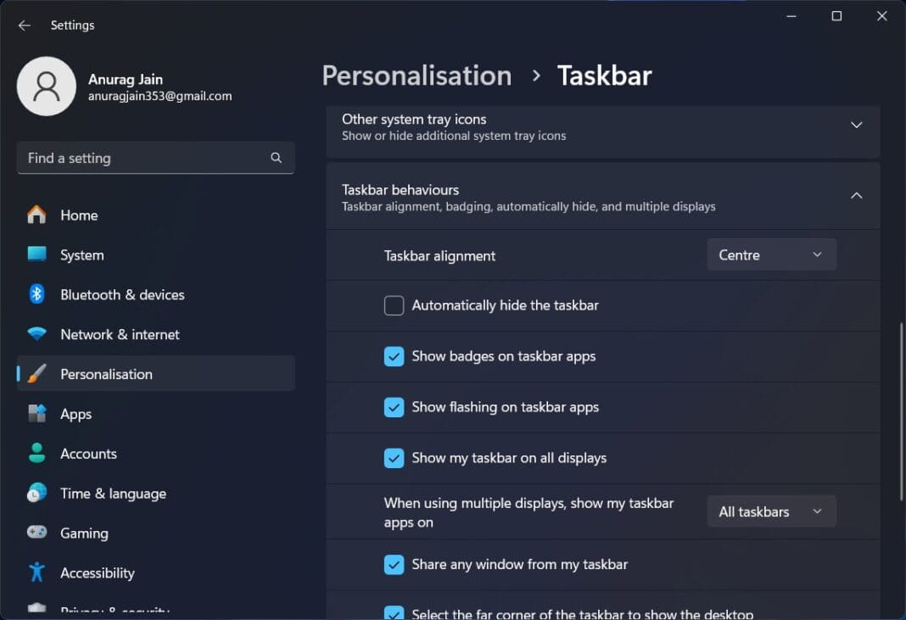Viewport: 906px width, 620px height.
Task: Uncheck Show flashing on taskbar apps
Action: pyautogui.click(x=394, y=407)
